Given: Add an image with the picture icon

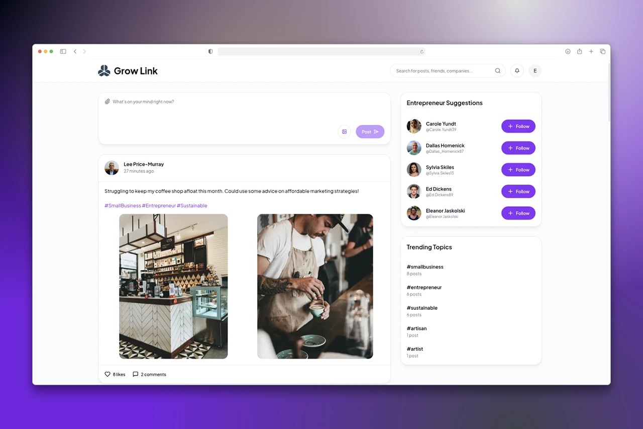Looking at the screenshot, I should (345, 132).
